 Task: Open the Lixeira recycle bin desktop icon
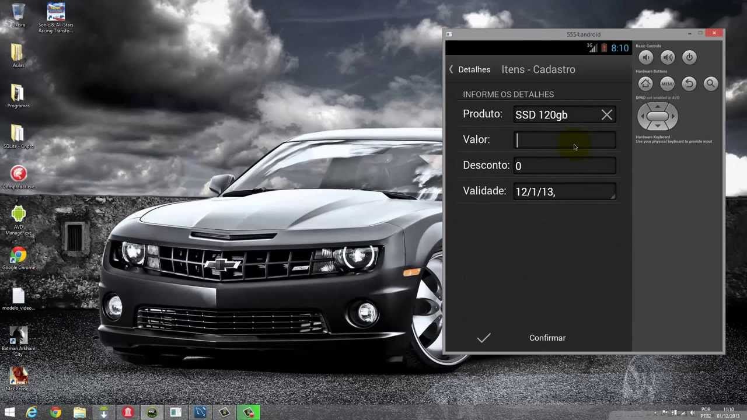coord(18,16)
